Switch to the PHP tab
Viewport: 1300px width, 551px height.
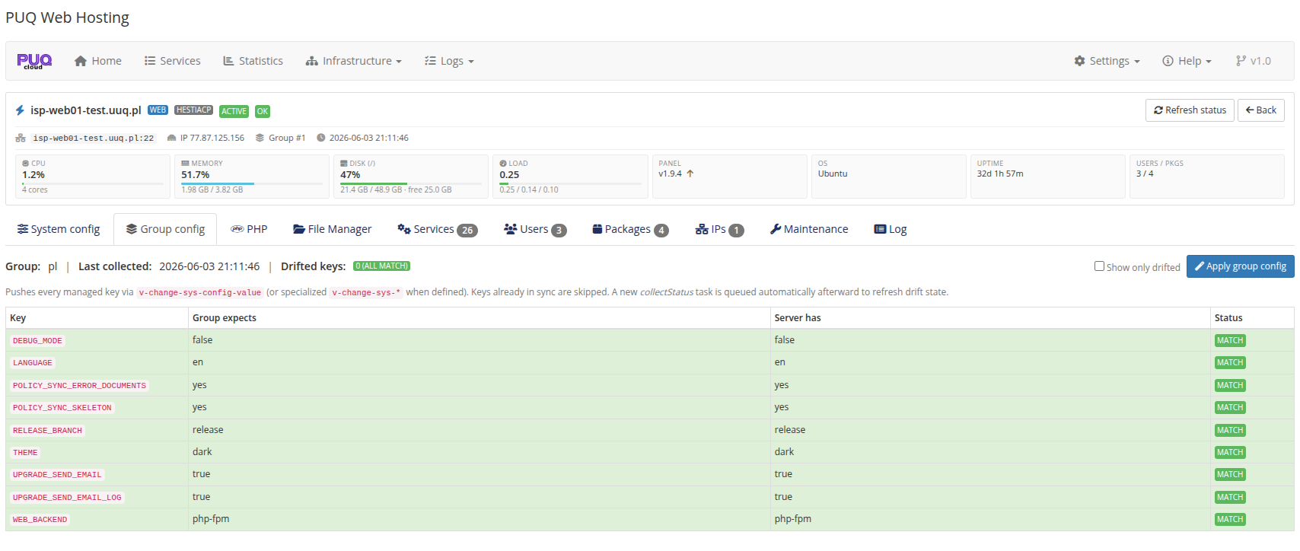coord(249,229)
